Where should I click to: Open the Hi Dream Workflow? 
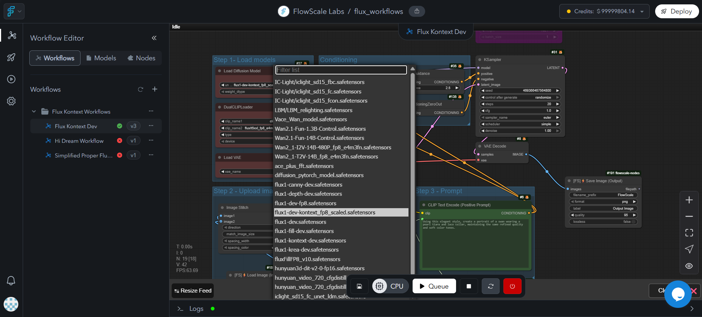click(x=79, y=141)
